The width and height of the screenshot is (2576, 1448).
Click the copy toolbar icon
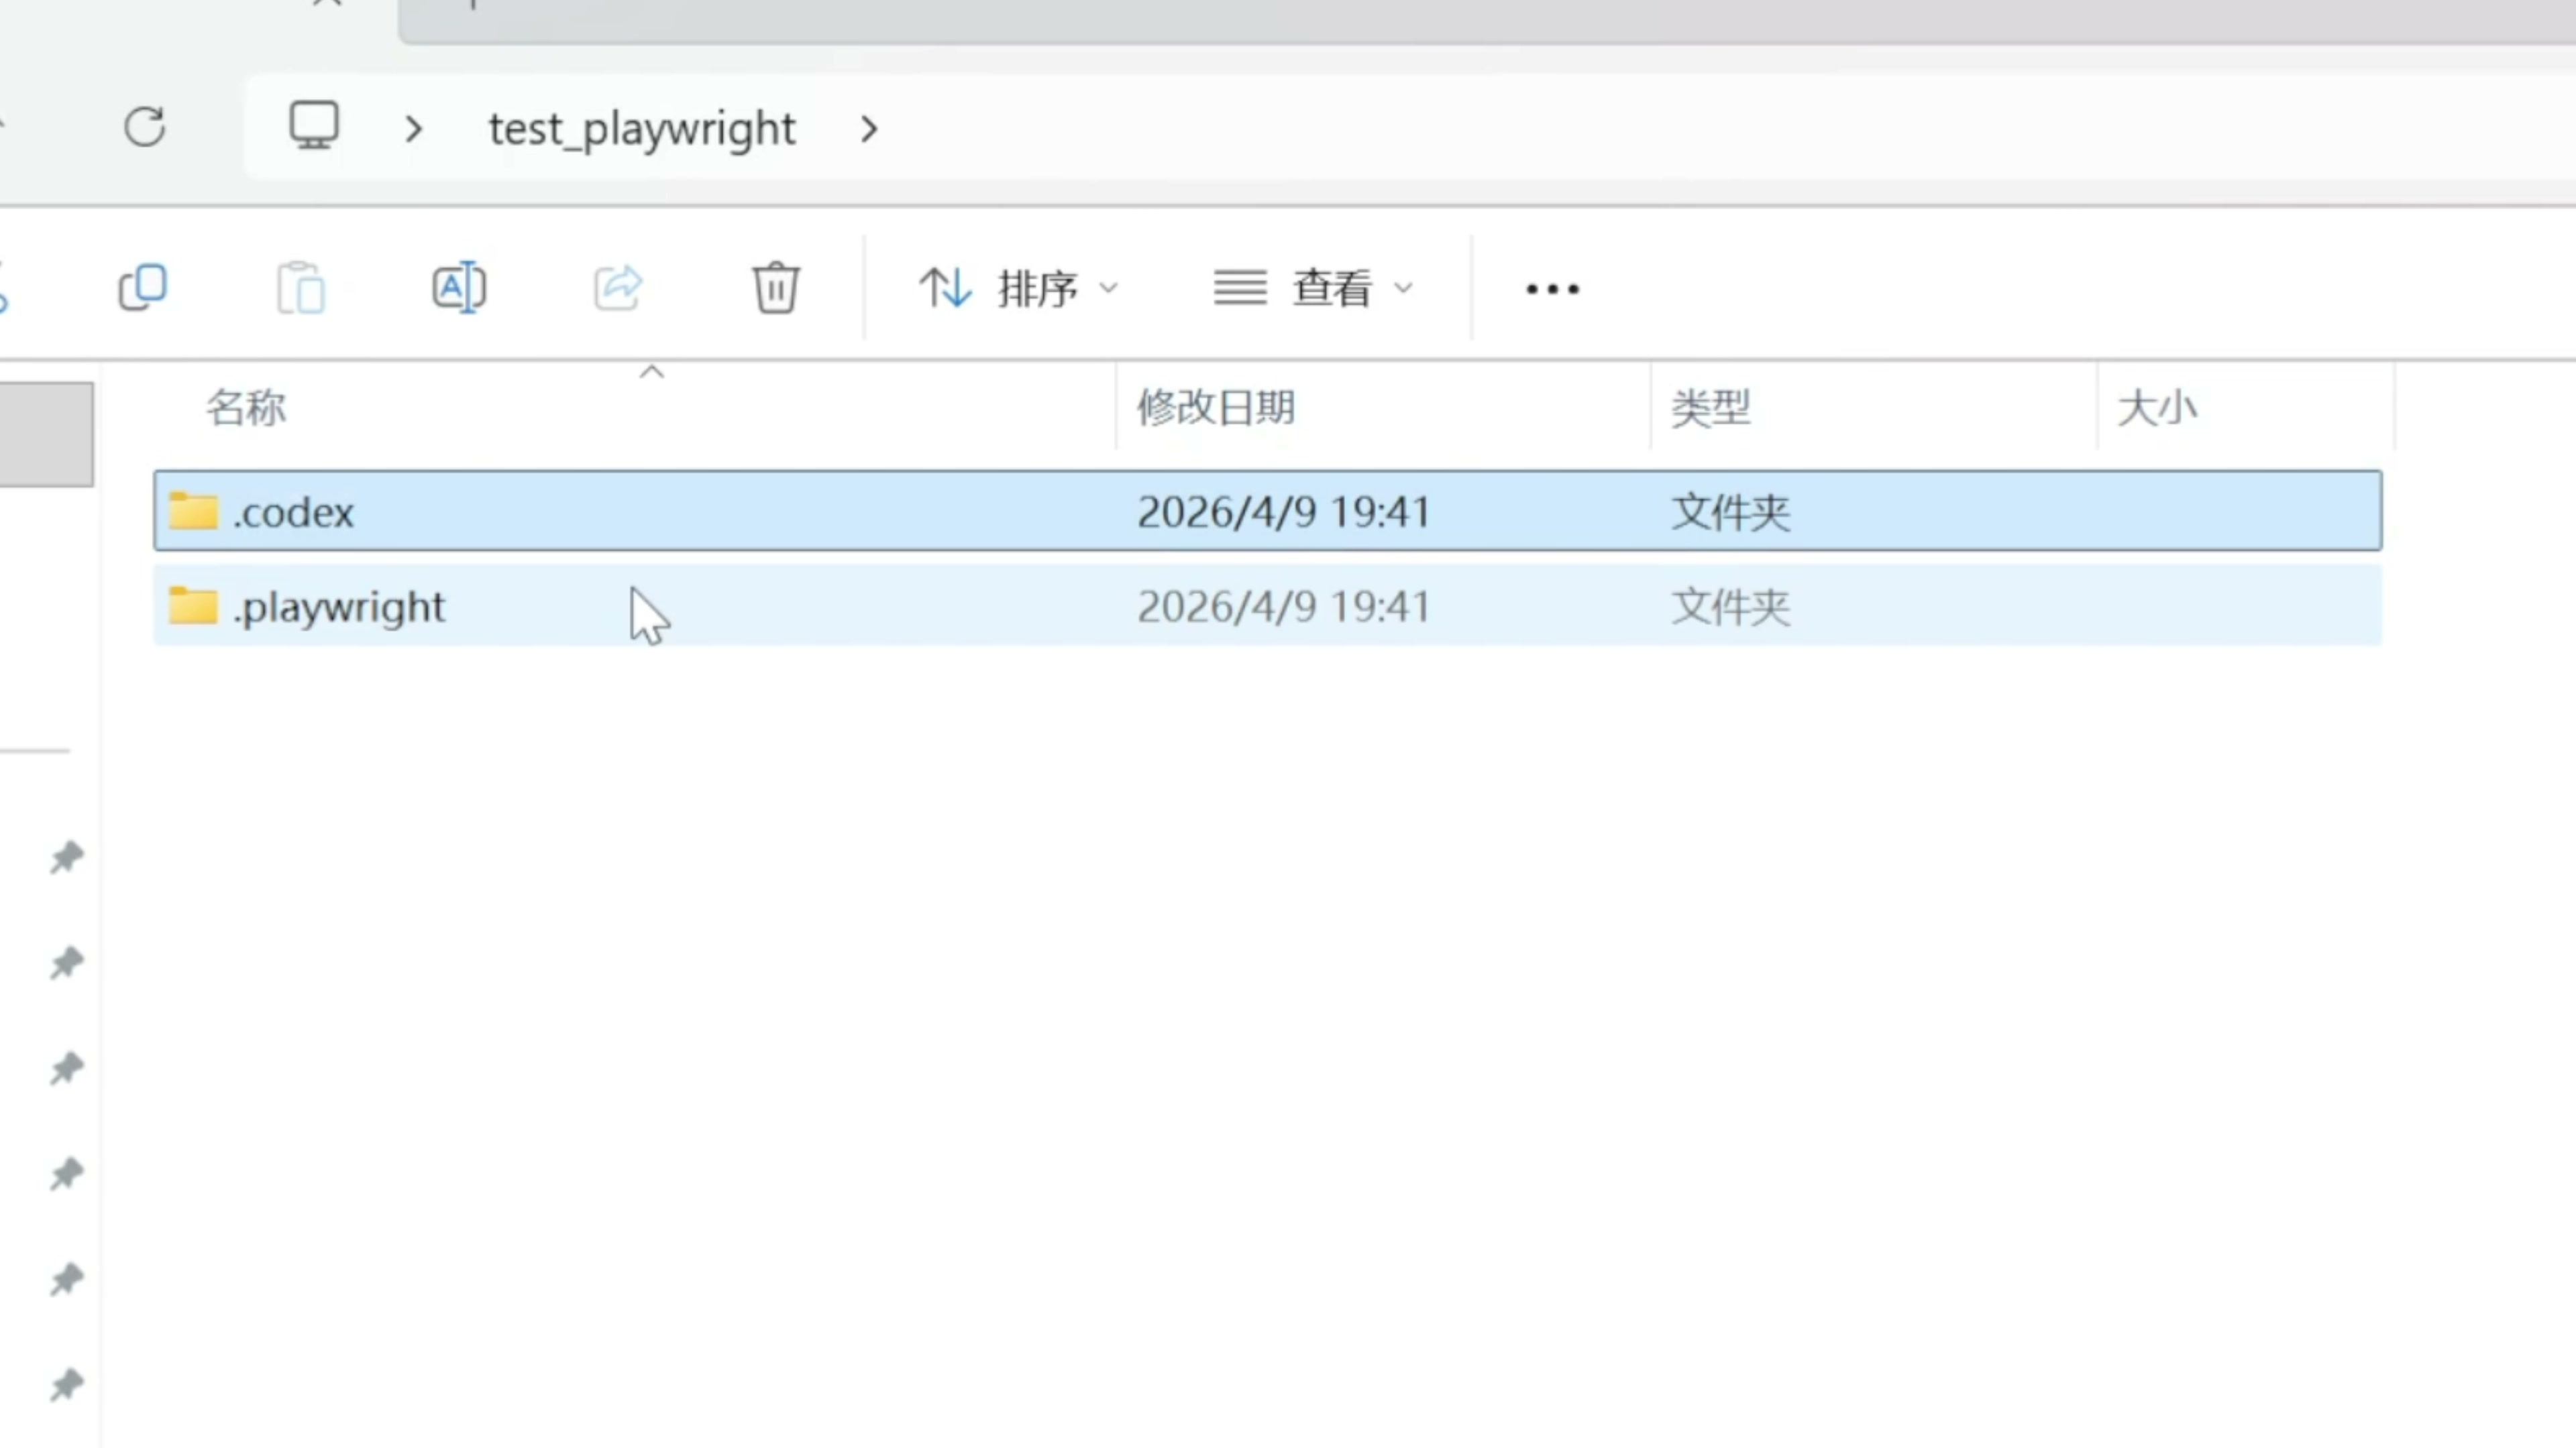tap(143, 288)
